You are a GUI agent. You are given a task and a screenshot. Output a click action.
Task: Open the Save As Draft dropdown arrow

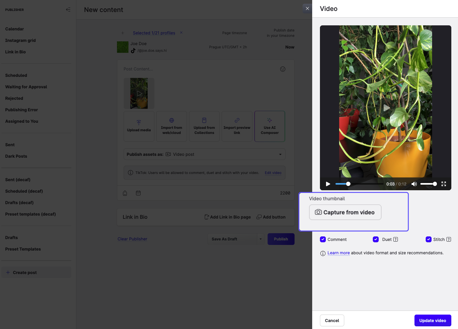(x=261, y=239)
